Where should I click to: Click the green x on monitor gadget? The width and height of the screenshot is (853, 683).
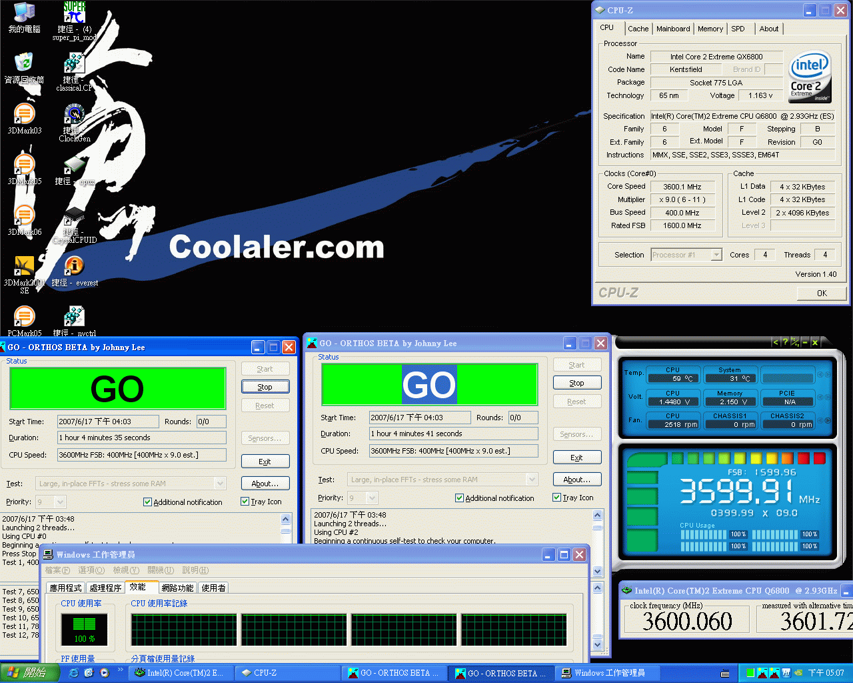pos(814,342)
